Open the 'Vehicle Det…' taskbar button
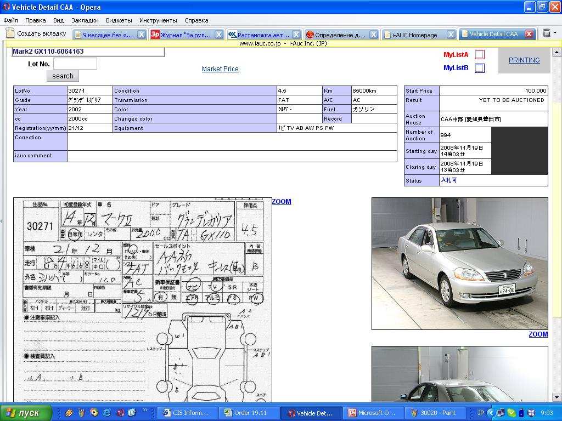Viewport: 562px width, 421px height. pyautogui.click(x=311, y=413)
